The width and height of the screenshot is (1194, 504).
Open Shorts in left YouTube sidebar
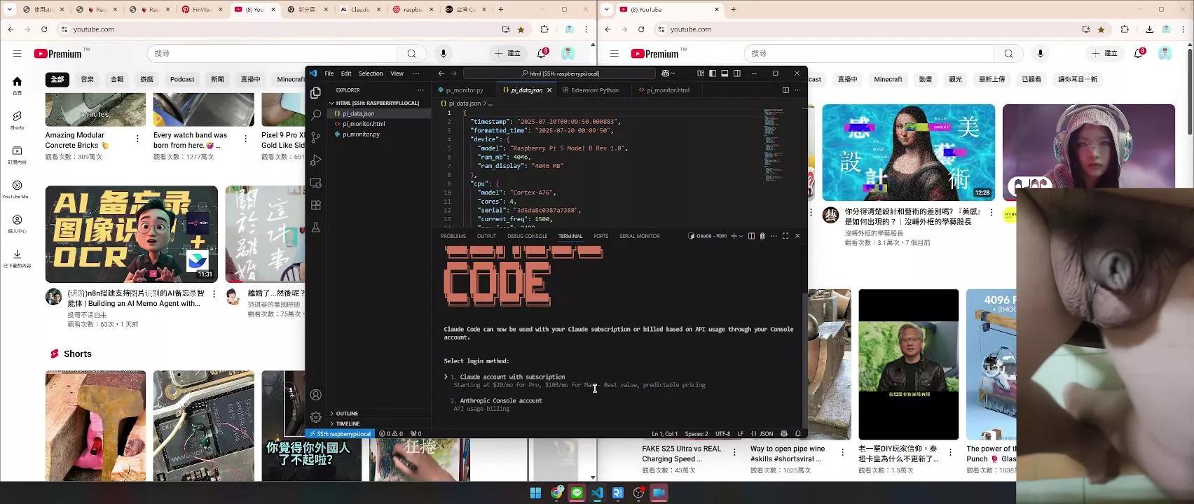click(17, 120)
